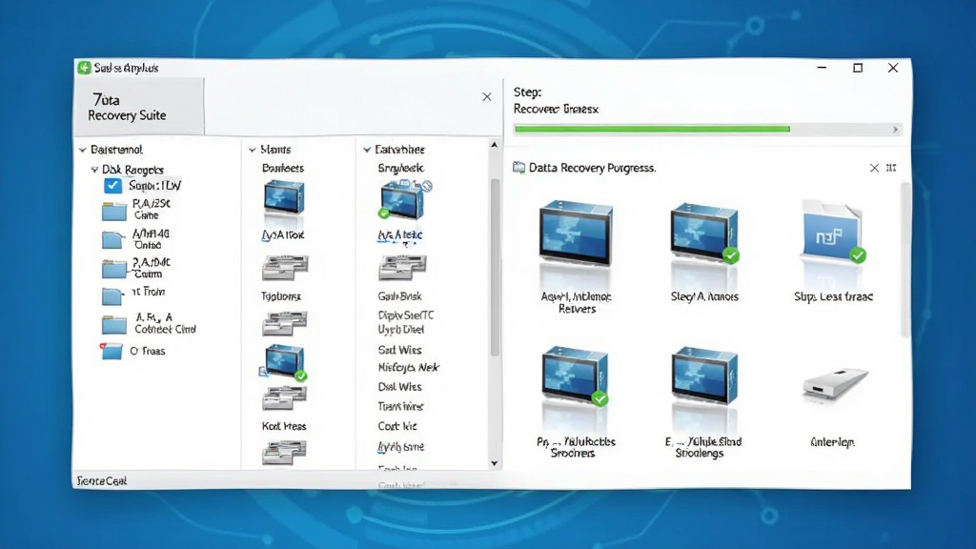Select the Tuant hivre entry
Viewport: 976px width, 549px height.
pyautogui.click(x=400, y=406)
